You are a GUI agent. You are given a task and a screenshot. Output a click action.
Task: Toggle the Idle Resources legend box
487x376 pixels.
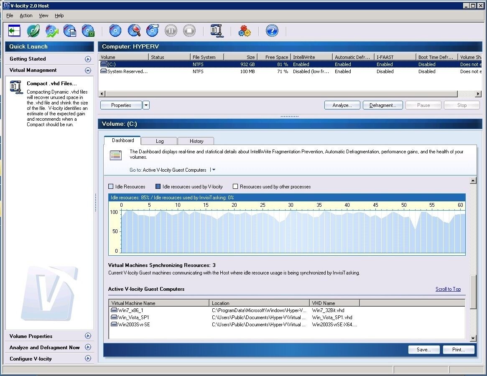(x=111, y=186)
